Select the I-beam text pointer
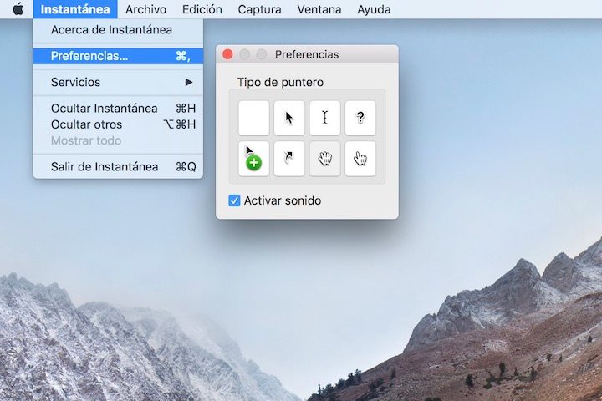Viewport: 602px width, 401px height. click(x=324, y=118)
